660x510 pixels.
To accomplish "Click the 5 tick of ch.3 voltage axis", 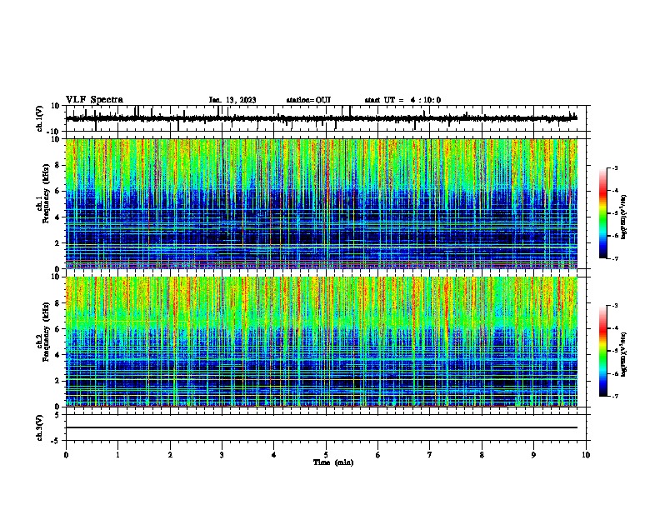I will tap(57, 414).
